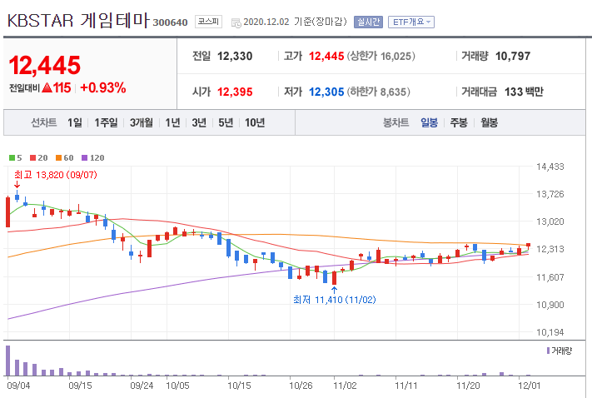Click the 하한가 8,635 lower limit text
The image size is (592, 398).
[x=379, y=92]
